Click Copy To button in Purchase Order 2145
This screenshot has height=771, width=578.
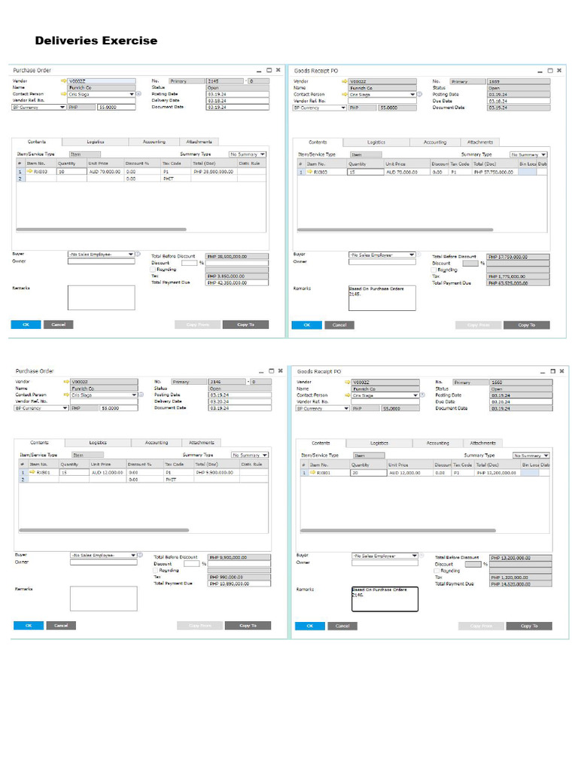tap(246, 325)
